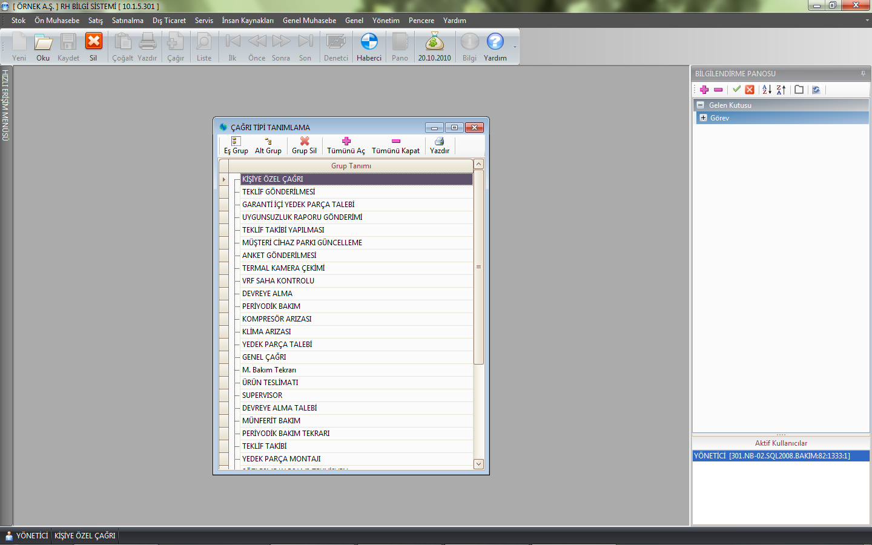Open Yardım help icon in main toolbar

pos(495,42)
